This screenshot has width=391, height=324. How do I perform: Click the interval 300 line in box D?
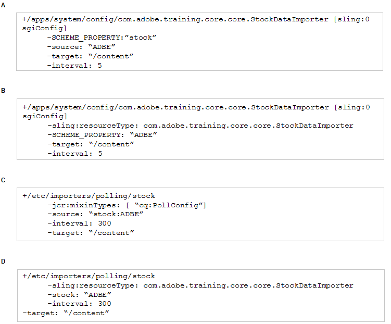[x=79, y=304]
